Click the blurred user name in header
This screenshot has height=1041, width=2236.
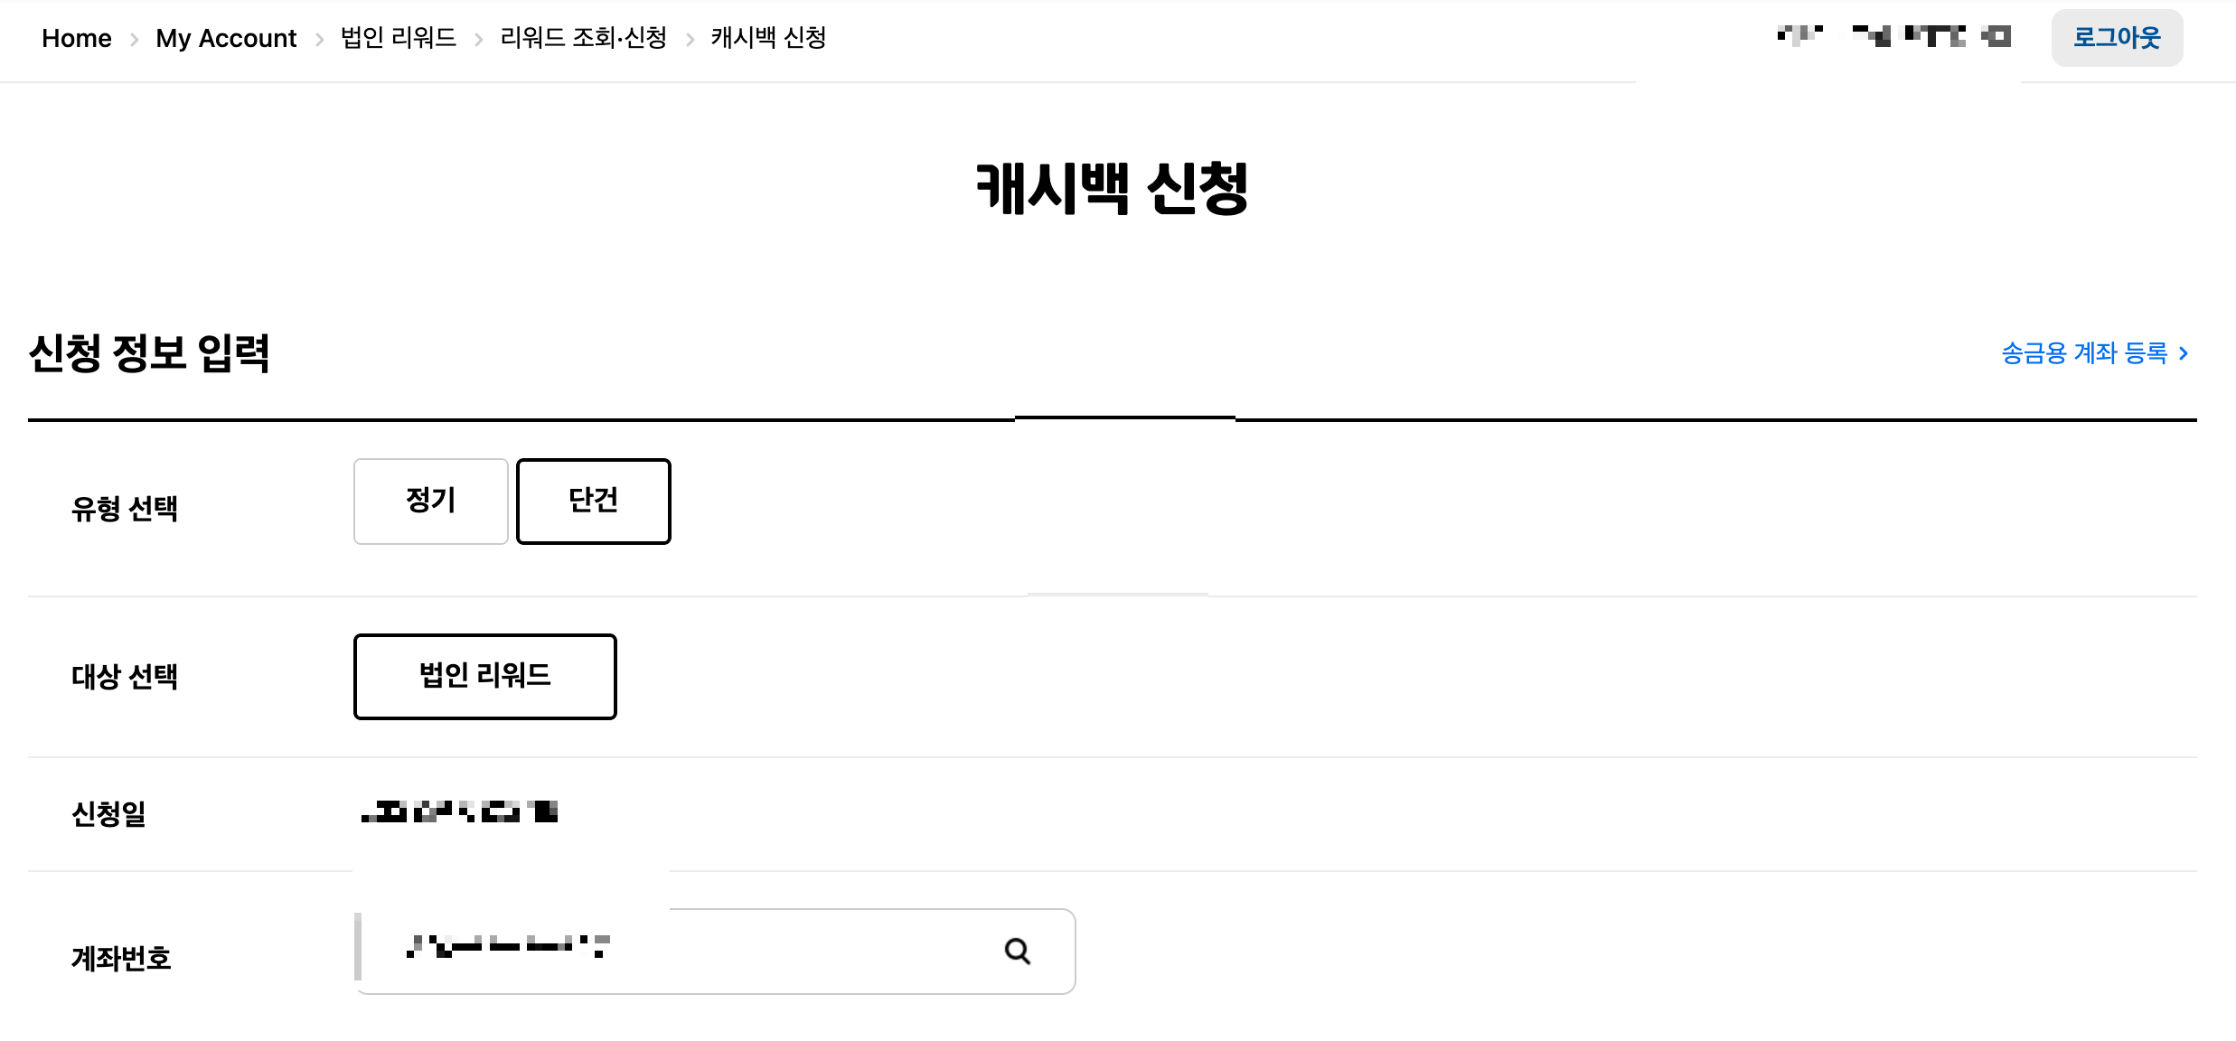1893,36
